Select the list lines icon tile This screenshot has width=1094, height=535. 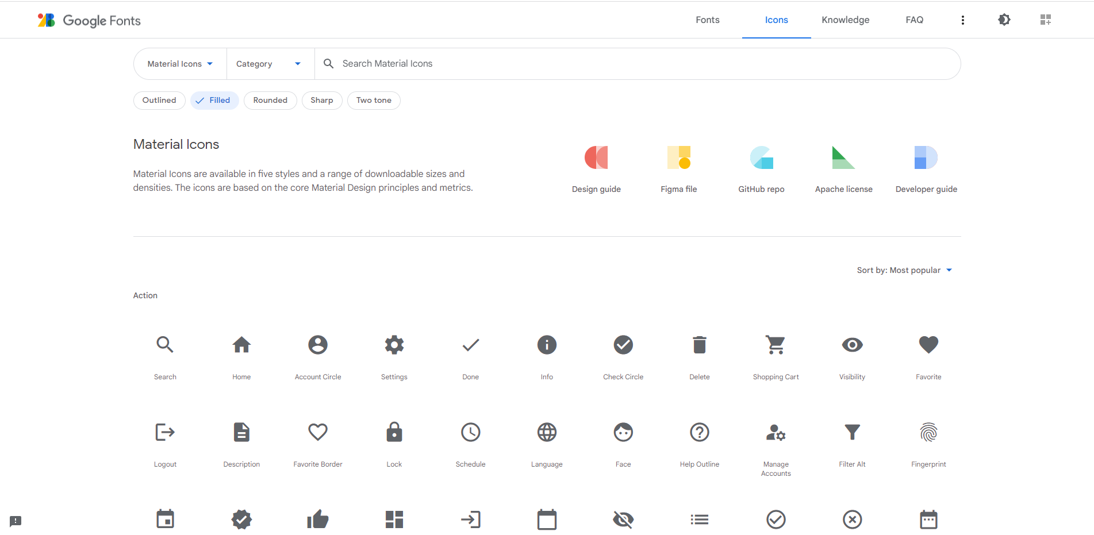(x=700, y=519)
